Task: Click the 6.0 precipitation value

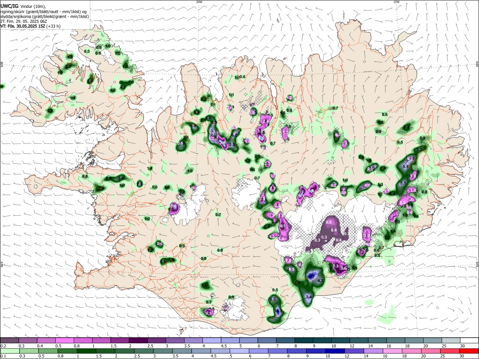Action: click(x=273, y=299)
